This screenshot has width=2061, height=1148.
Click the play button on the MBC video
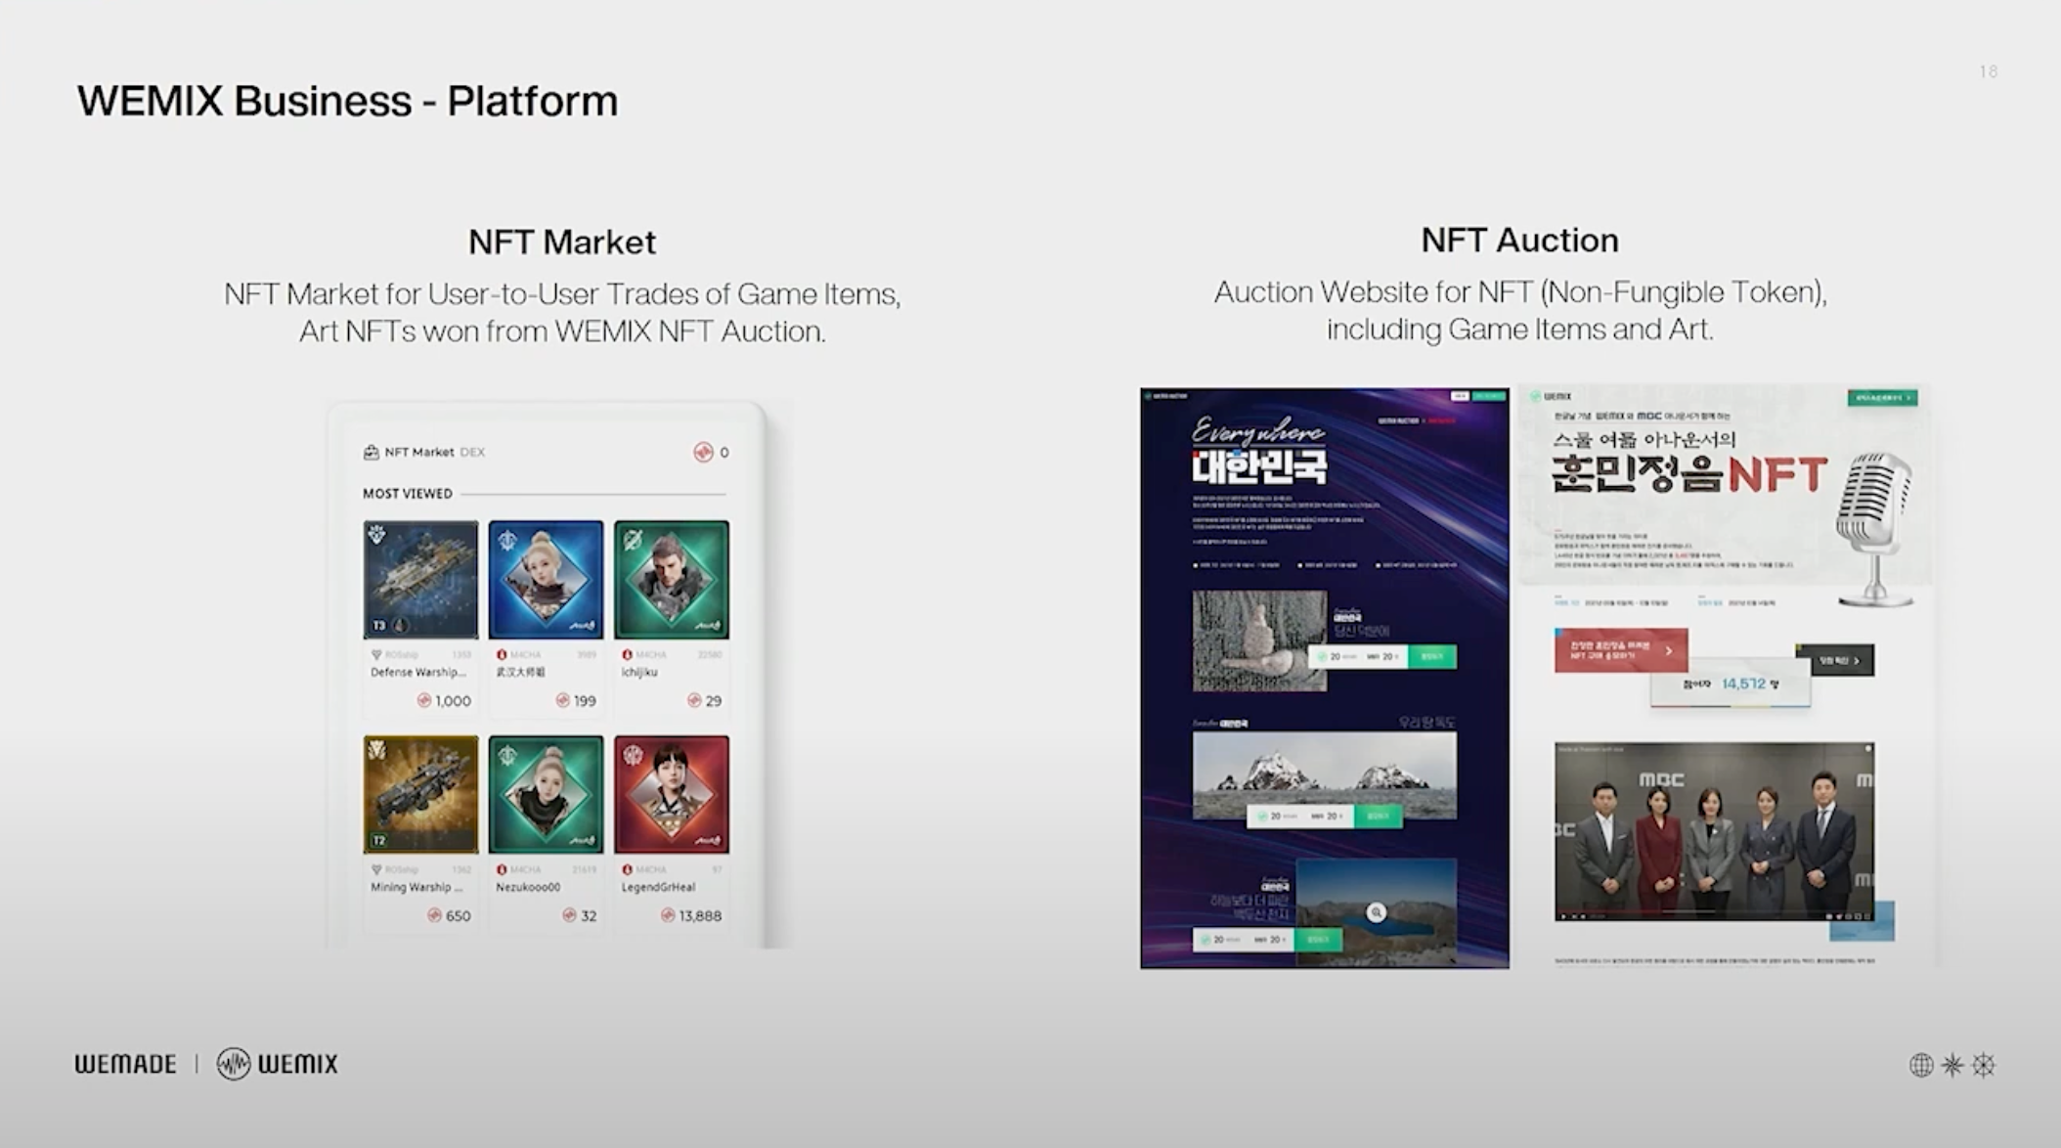click(1563, 916)
